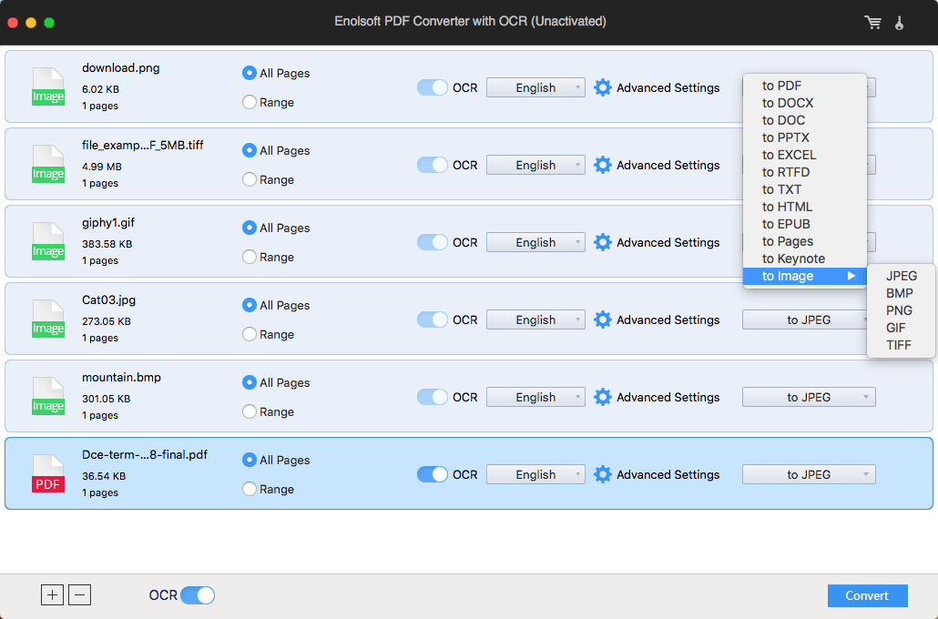Click the giphy1.gif file name
The image size is (938, 619).
click(108, 223)
